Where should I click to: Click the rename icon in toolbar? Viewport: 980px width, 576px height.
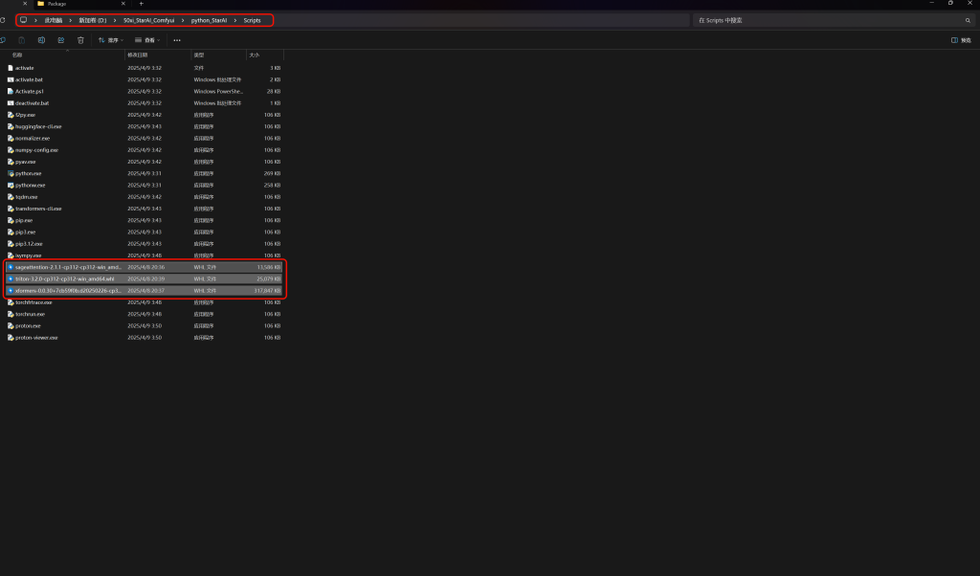[x=41, y=40]
